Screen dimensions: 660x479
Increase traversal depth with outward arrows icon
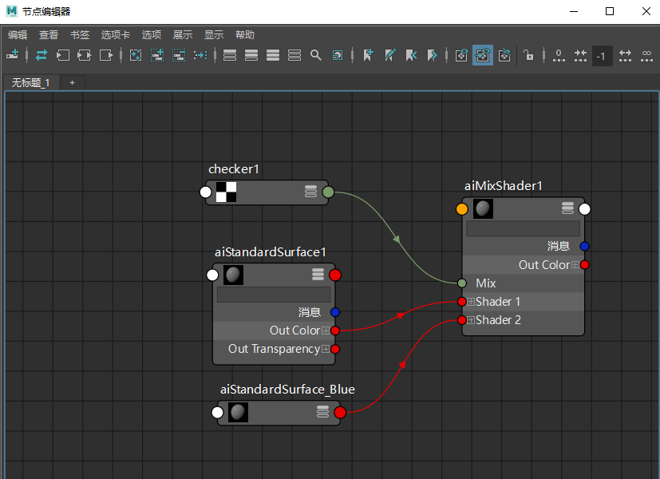pos(625,55)
